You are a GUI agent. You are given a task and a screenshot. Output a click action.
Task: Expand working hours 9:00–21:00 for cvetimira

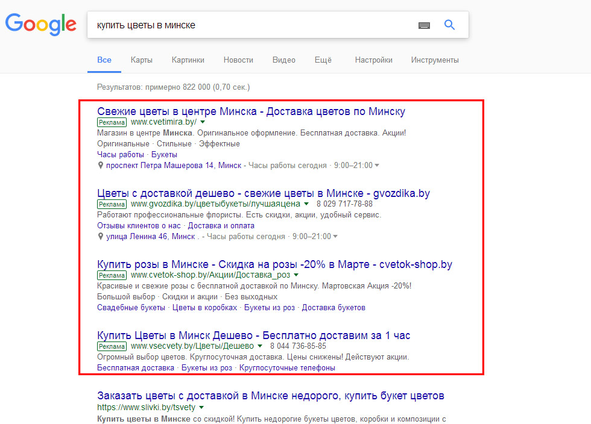377,166
